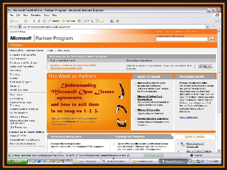
Task: Launch Internet Explorer from the quick launch bar
Action: 39,161
